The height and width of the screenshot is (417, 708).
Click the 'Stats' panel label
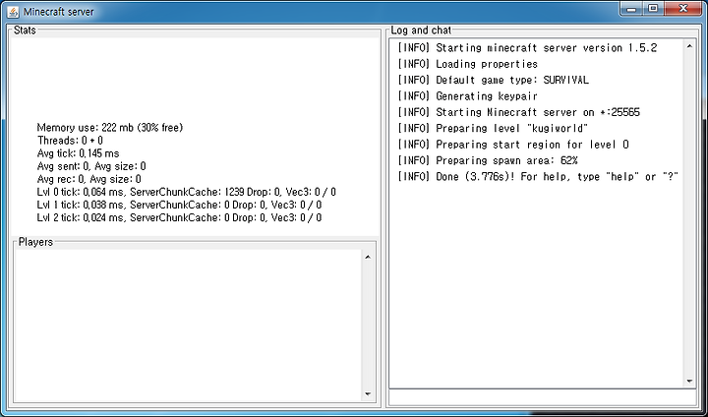[x=25, y=30]
